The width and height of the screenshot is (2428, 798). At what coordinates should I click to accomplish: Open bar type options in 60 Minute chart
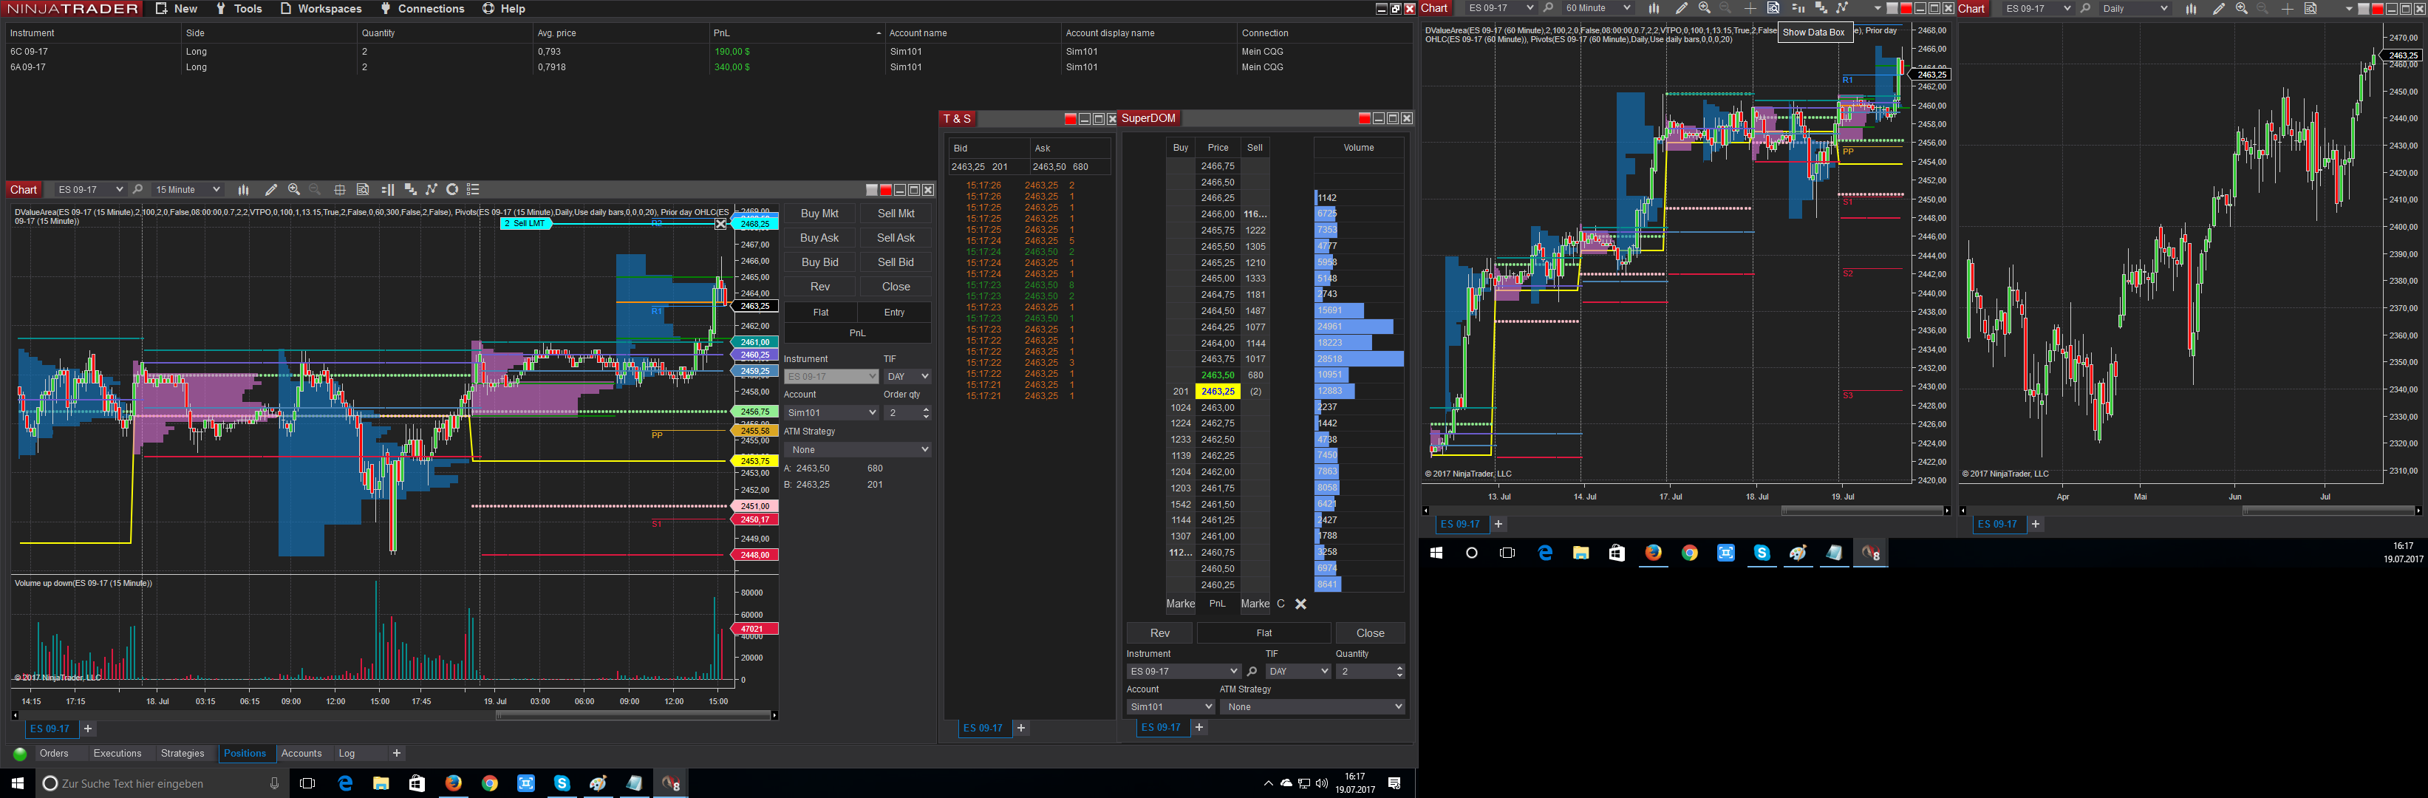pyautogui.click(x=1653, y=8)
